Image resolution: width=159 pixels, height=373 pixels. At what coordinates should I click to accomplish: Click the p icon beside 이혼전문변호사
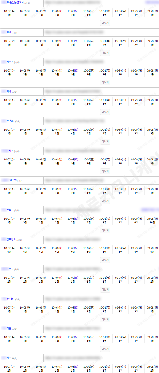pyautogui.click(x=28, y=3)
